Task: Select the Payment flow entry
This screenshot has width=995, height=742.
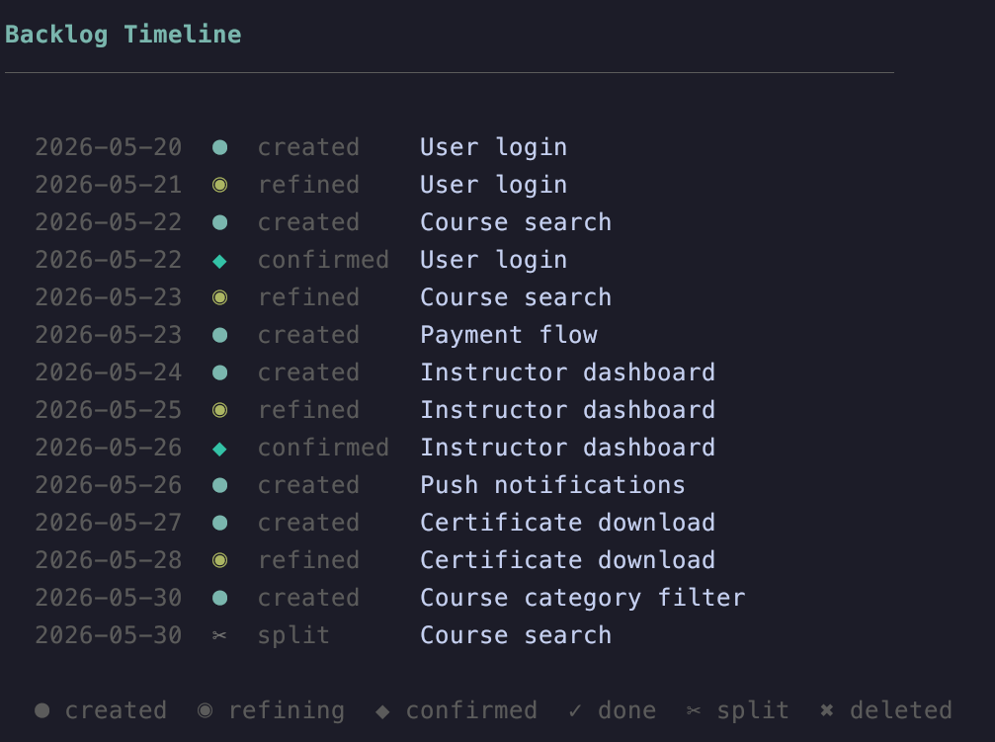Action: click(509, 335)
